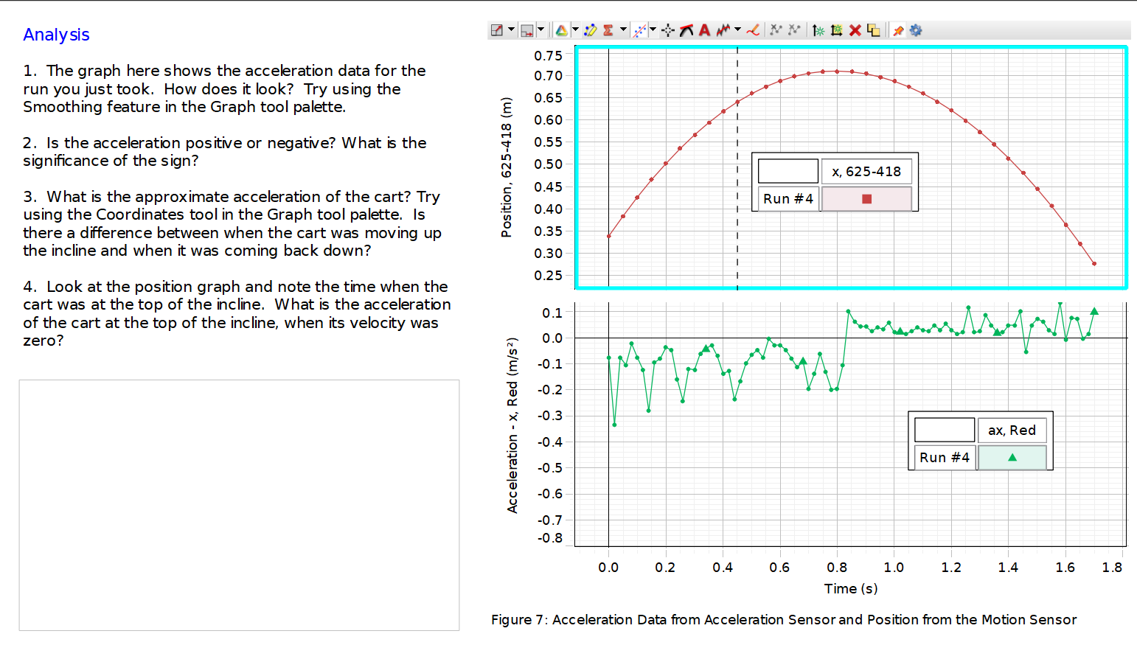Click the x, 625-418 legend label

click(866, 170)
